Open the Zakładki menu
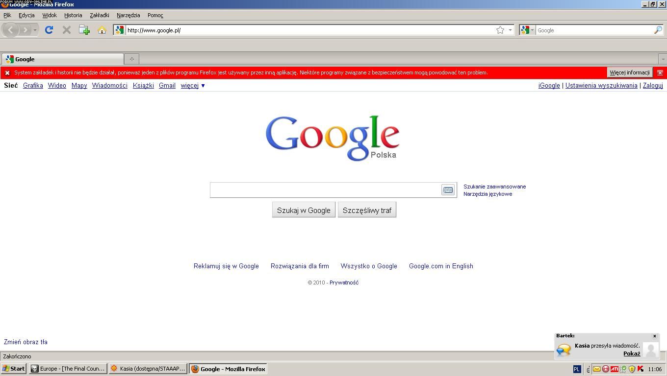 [100, 15]
